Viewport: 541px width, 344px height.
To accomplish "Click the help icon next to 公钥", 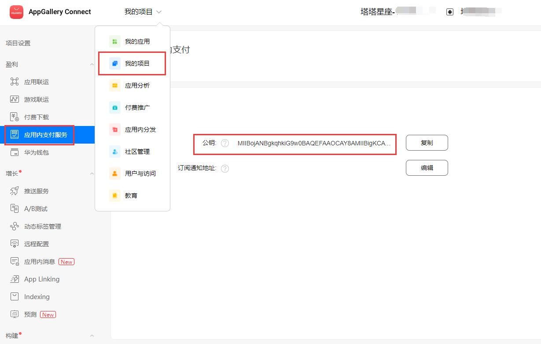I will coord(225,143).
